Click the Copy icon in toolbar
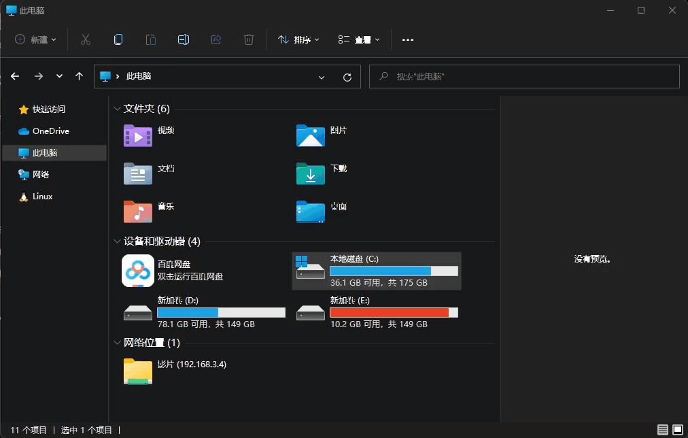This screenshot has width=688, height=438. 118,39
